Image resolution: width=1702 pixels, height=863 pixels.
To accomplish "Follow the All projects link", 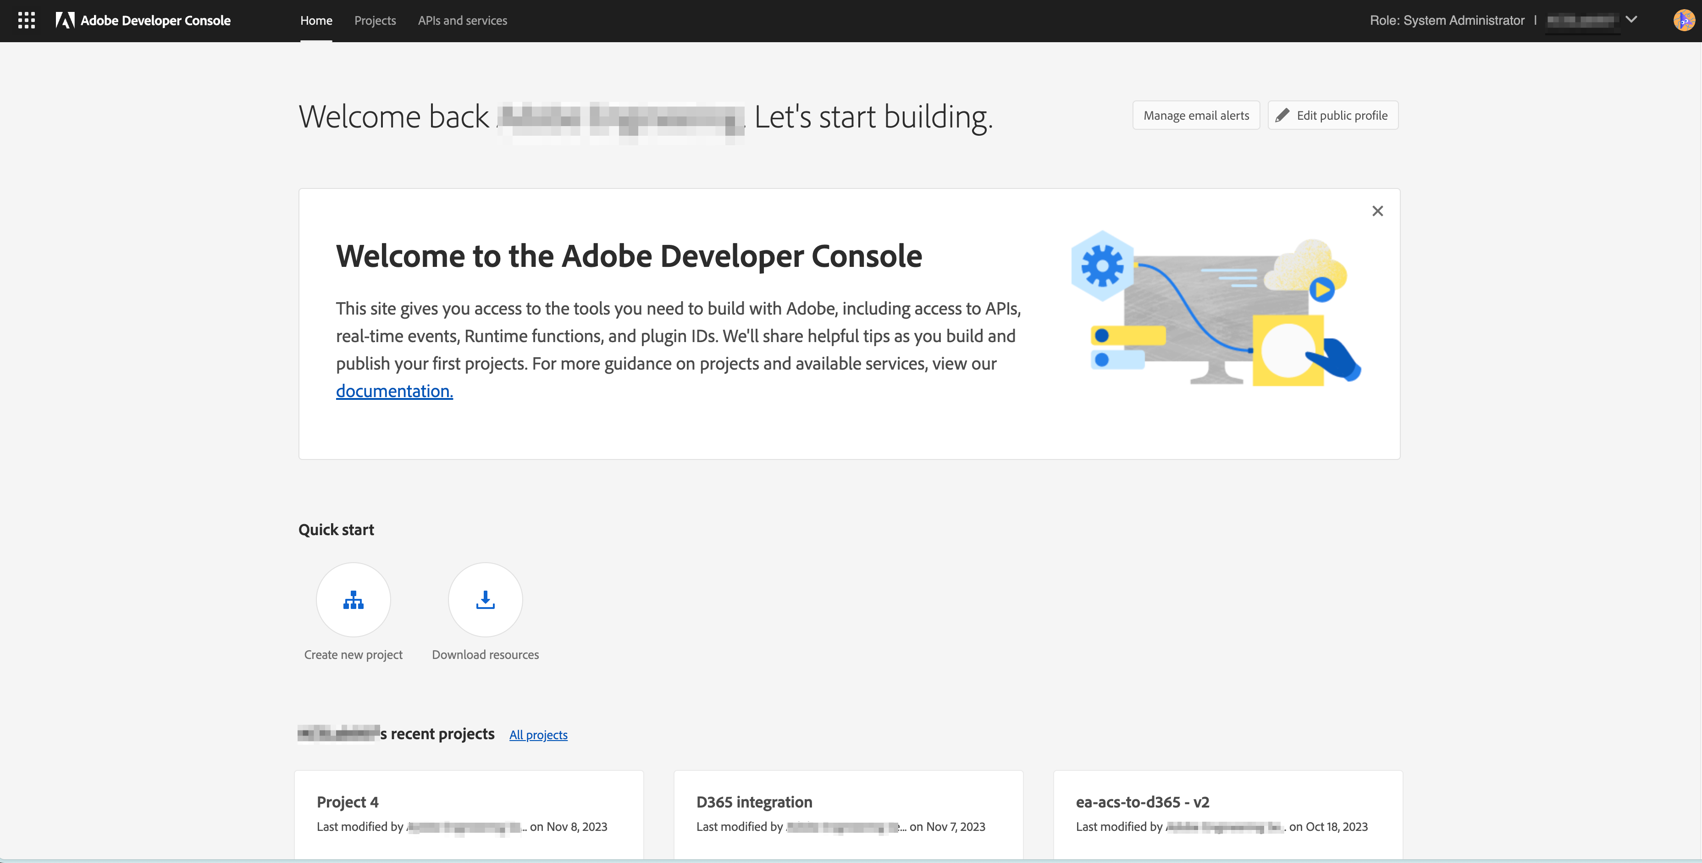I will (538, 735).
